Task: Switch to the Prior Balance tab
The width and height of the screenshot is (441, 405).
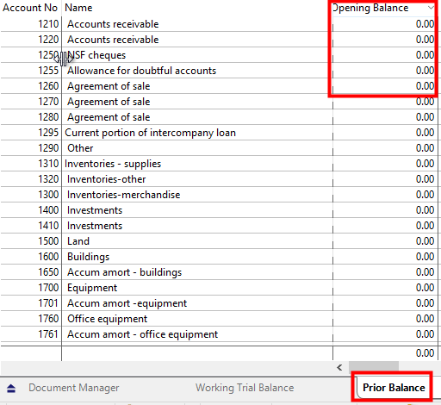Action: pos(394,388)
